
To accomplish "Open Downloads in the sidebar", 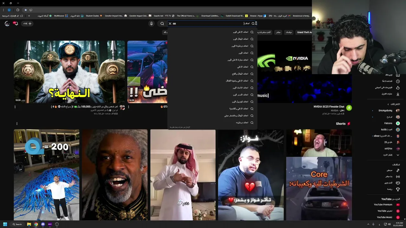I will tap(387, 94).
